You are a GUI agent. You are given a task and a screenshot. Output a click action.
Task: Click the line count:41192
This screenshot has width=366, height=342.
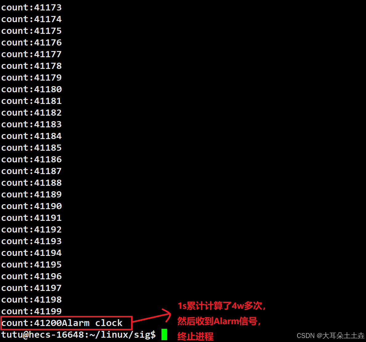[31, 229]
